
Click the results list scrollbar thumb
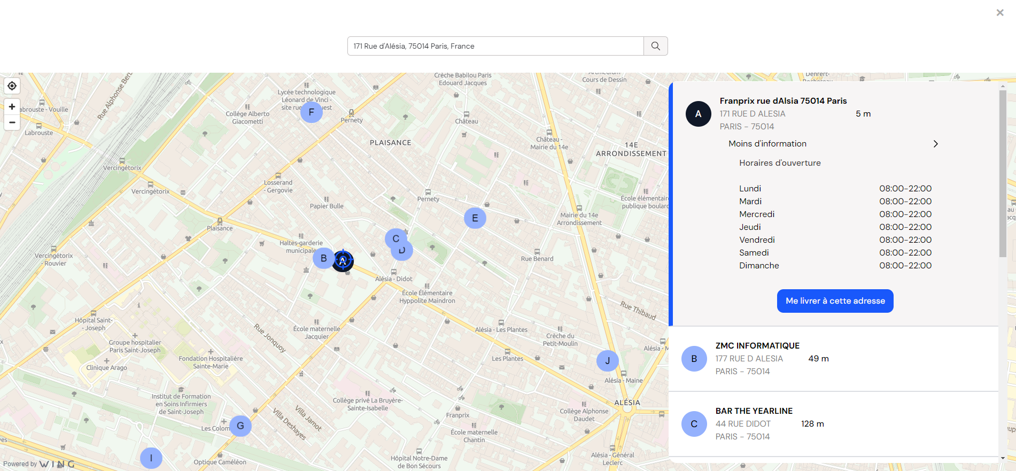pos(1003,174)
